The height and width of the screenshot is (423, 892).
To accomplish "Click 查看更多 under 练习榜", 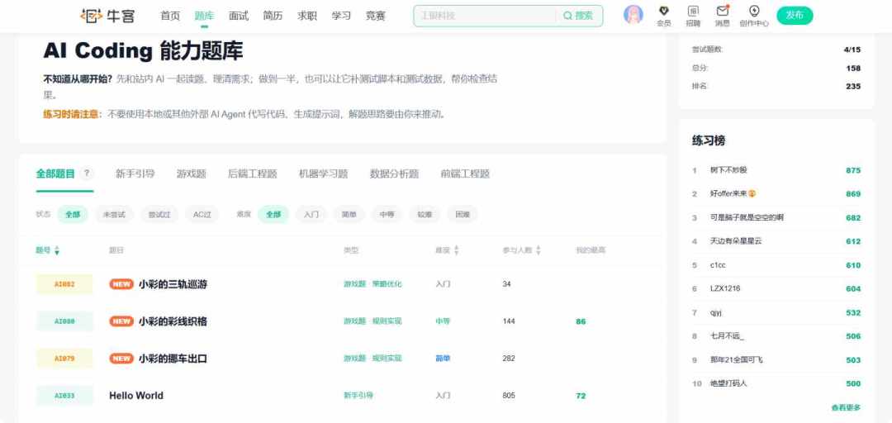I will 846,407.
